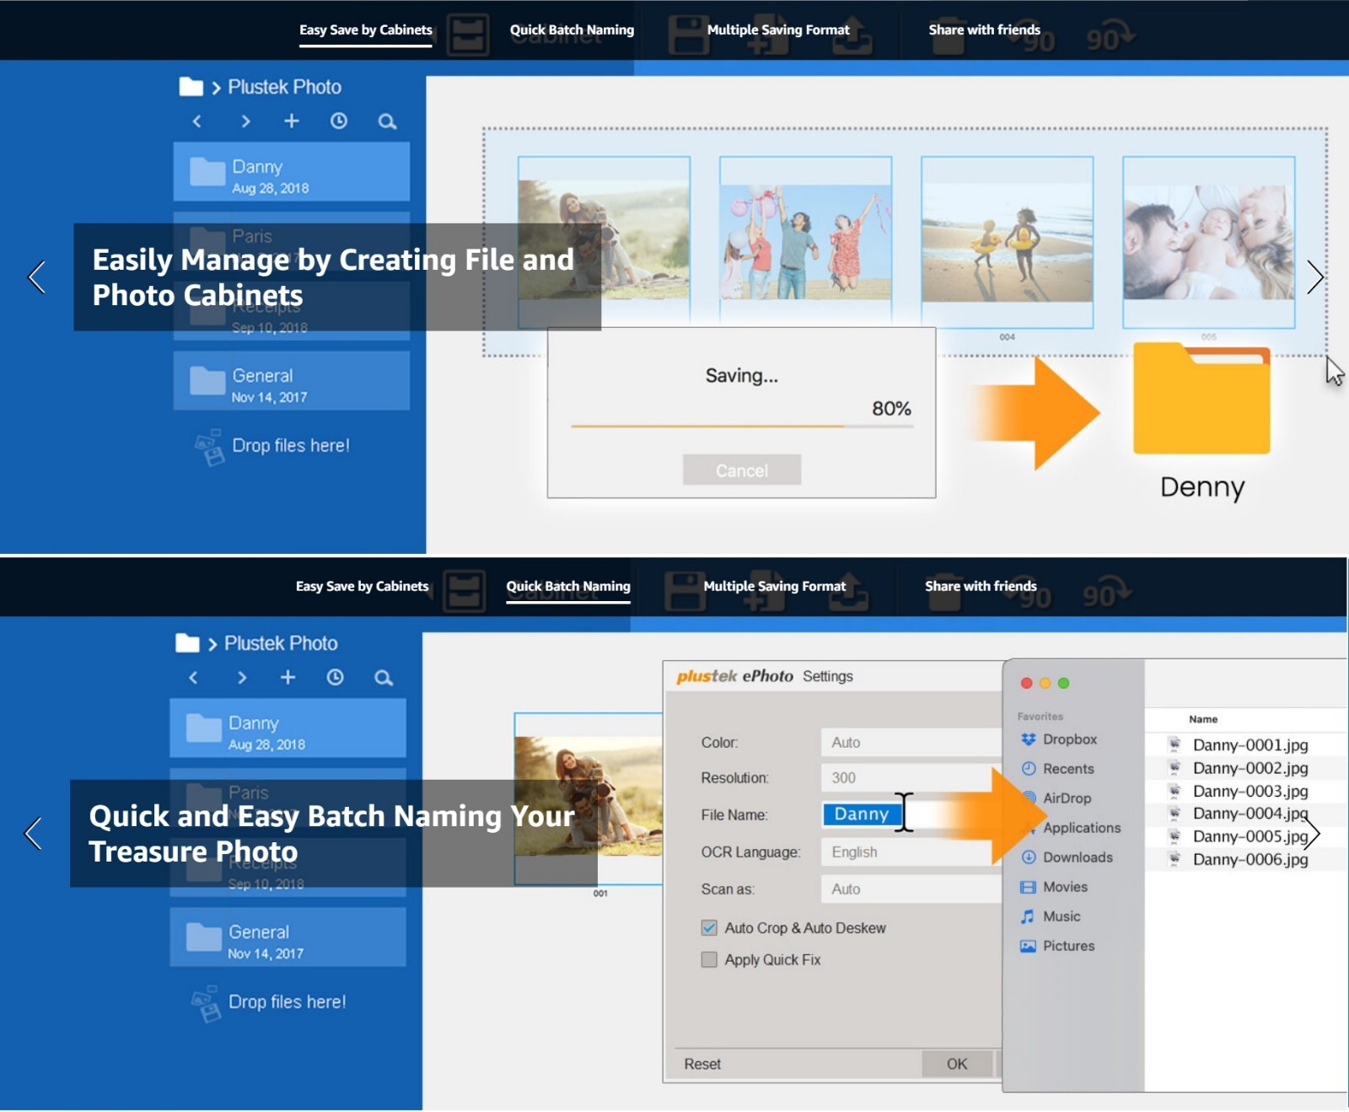Click Reset in the ePhoto Settings dialog

(x=702, y=1064)
